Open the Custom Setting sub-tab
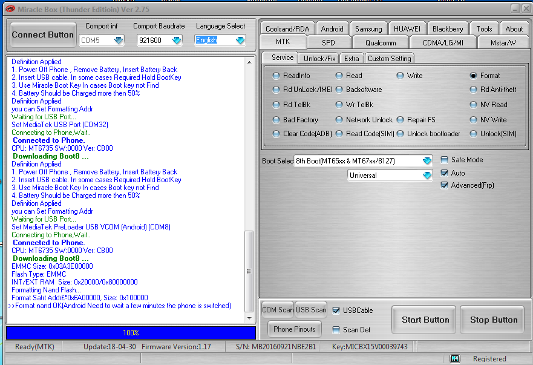This screenshot has width=533, height=365. point(389,59)
